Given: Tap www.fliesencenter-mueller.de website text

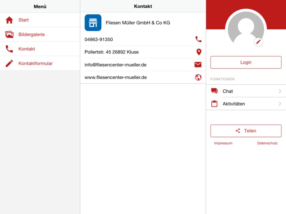Looking at the screenshot, I should (x=116, y=77).
